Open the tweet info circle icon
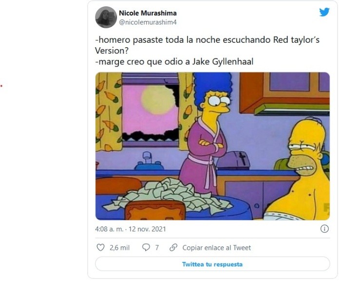This screenshot has width=341, height=281. tap(324, 229)
